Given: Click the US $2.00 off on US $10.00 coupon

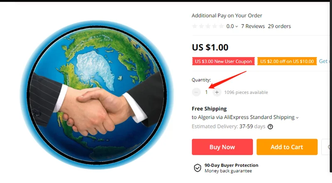Looking at the screenshot, I should (x=287, y=61).
